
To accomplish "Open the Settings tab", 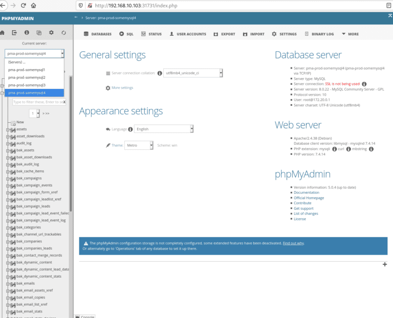I will [284, 34].
